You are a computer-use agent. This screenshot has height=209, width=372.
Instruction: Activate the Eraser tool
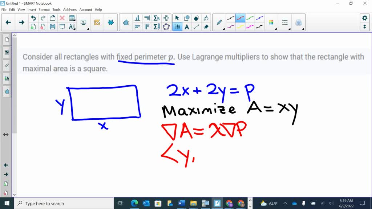[x=207, y=26]
